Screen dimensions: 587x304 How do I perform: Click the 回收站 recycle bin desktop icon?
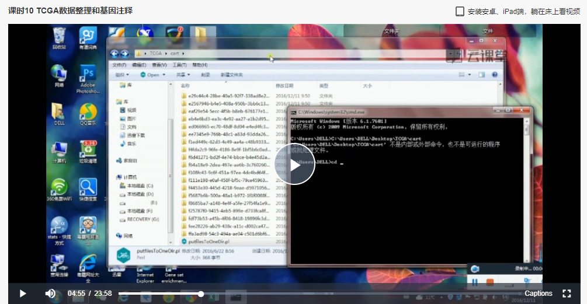[x=59, y=38]
